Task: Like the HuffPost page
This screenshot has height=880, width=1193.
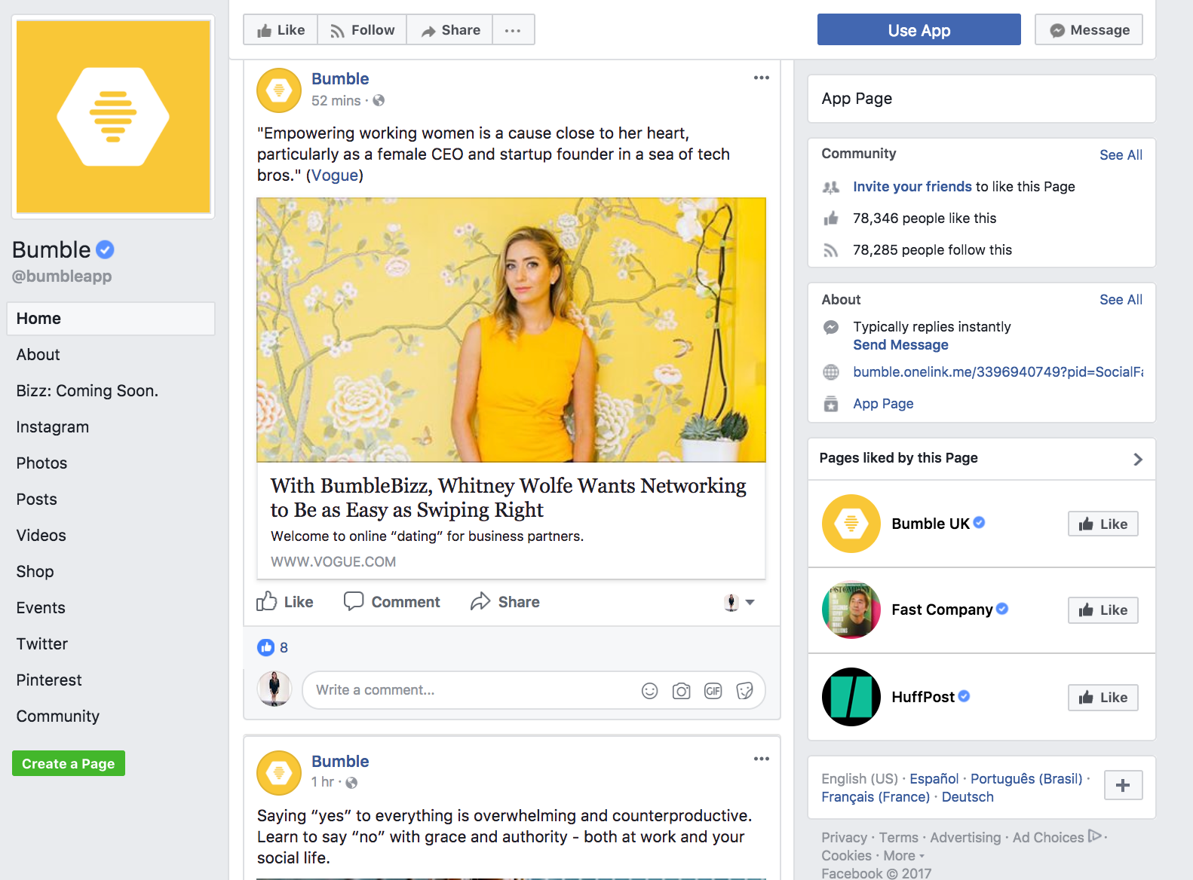Action: click(1103, 697)
